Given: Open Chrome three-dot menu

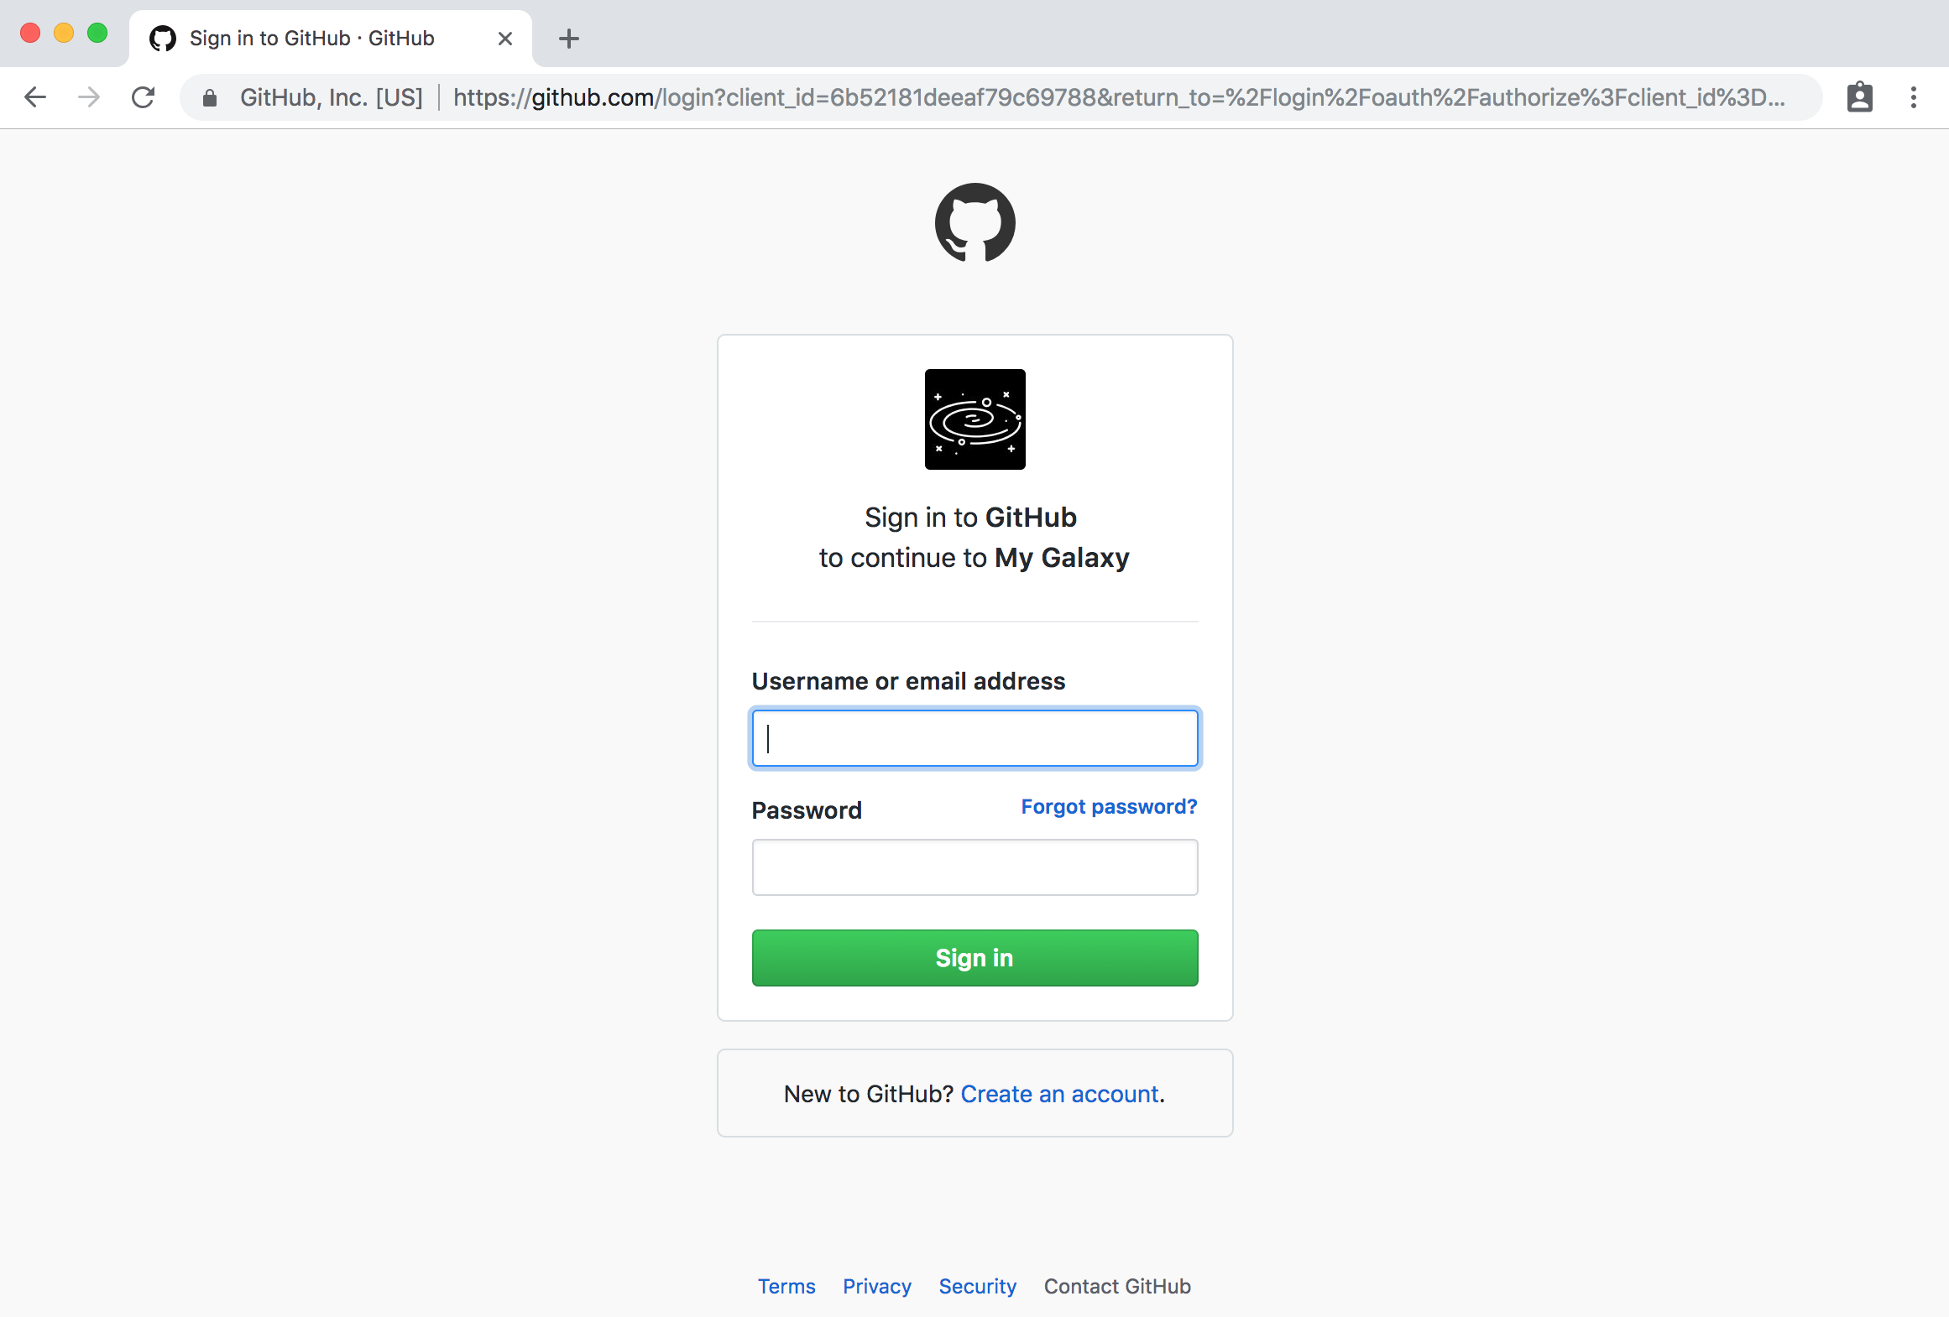Looking at the screenshot, I should [1914, 97].
